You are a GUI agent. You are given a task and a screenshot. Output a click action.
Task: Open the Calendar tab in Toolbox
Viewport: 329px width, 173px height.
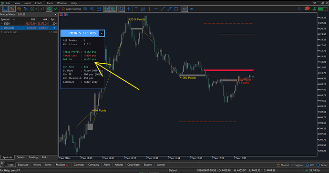[79, 165]
